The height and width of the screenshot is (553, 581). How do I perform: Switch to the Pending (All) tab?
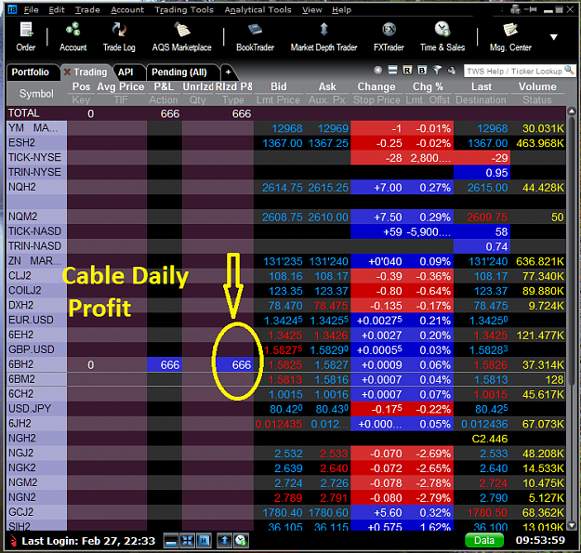pyautogui.click(x=179, y=72)
